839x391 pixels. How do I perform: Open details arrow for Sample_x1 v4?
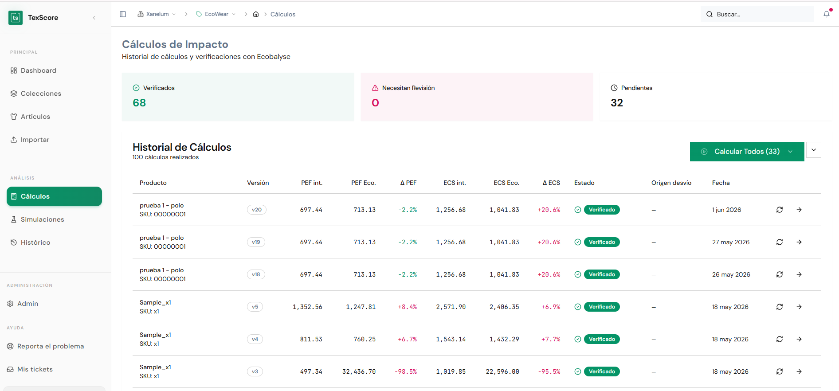pos(799,339)
